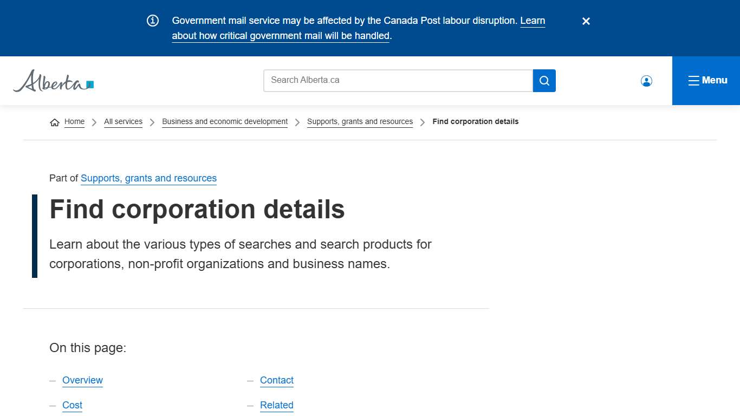The width and height of the screenshot is (740, 416).
Task: Jump to the Overview section
Action: pos(82,380)
